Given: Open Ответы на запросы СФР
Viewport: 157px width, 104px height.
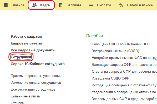Looking at the screenshot, I should [x=124, y=72].
